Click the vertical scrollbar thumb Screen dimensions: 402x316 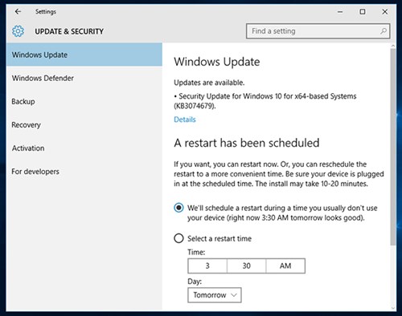393,147
